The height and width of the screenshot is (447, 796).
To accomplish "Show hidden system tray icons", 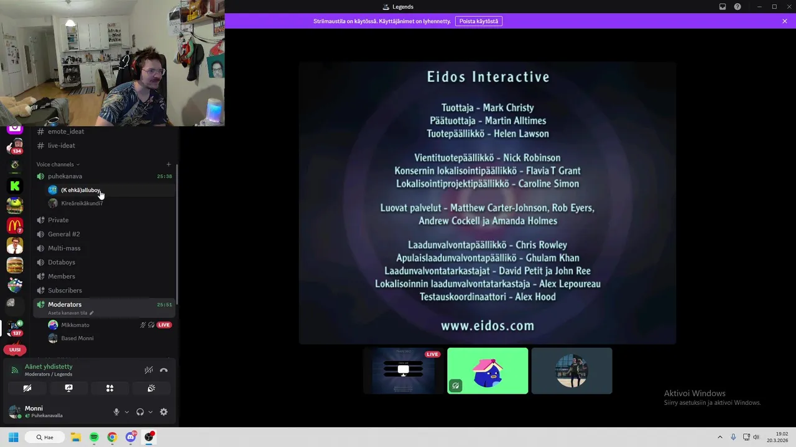I will click(720, 437).
